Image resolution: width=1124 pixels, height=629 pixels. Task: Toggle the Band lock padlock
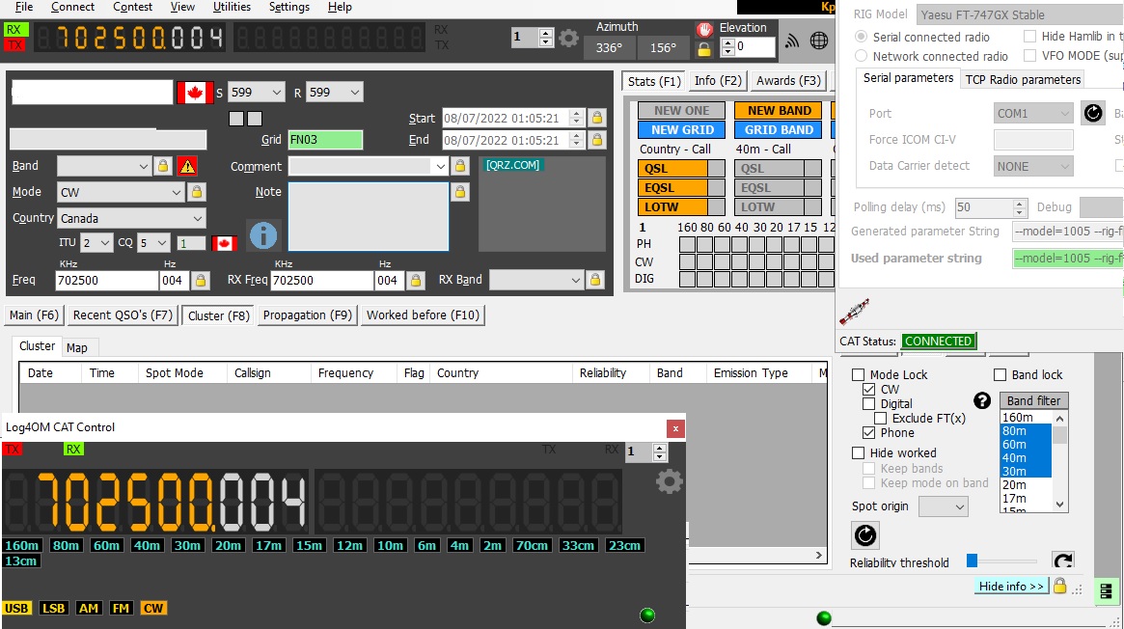tap(163, 166)
